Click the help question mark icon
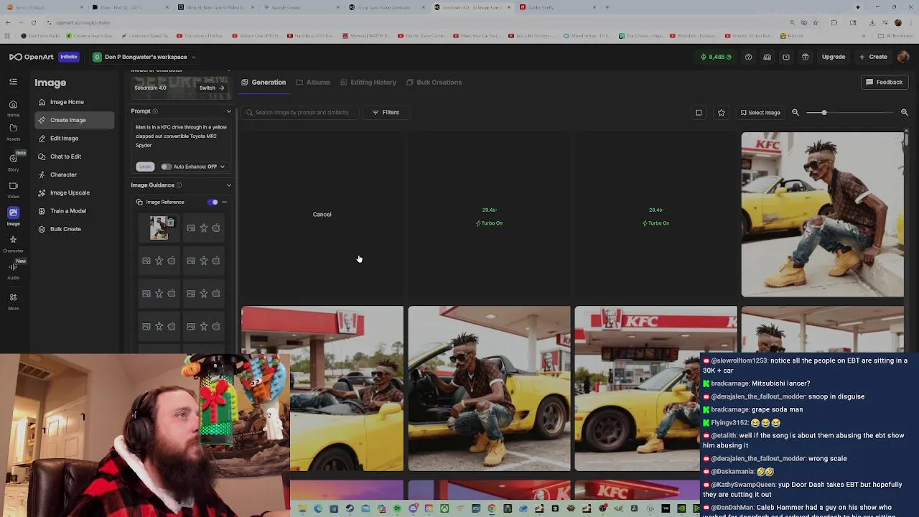 point(748,57)
